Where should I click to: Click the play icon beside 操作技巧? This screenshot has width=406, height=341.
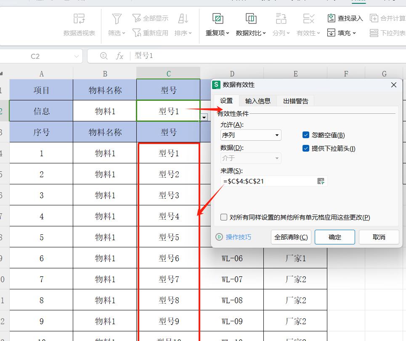(219, 237)
